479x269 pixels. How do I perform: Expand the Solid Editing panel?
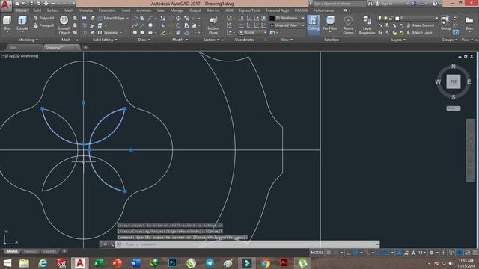click(x=105, y=40)
